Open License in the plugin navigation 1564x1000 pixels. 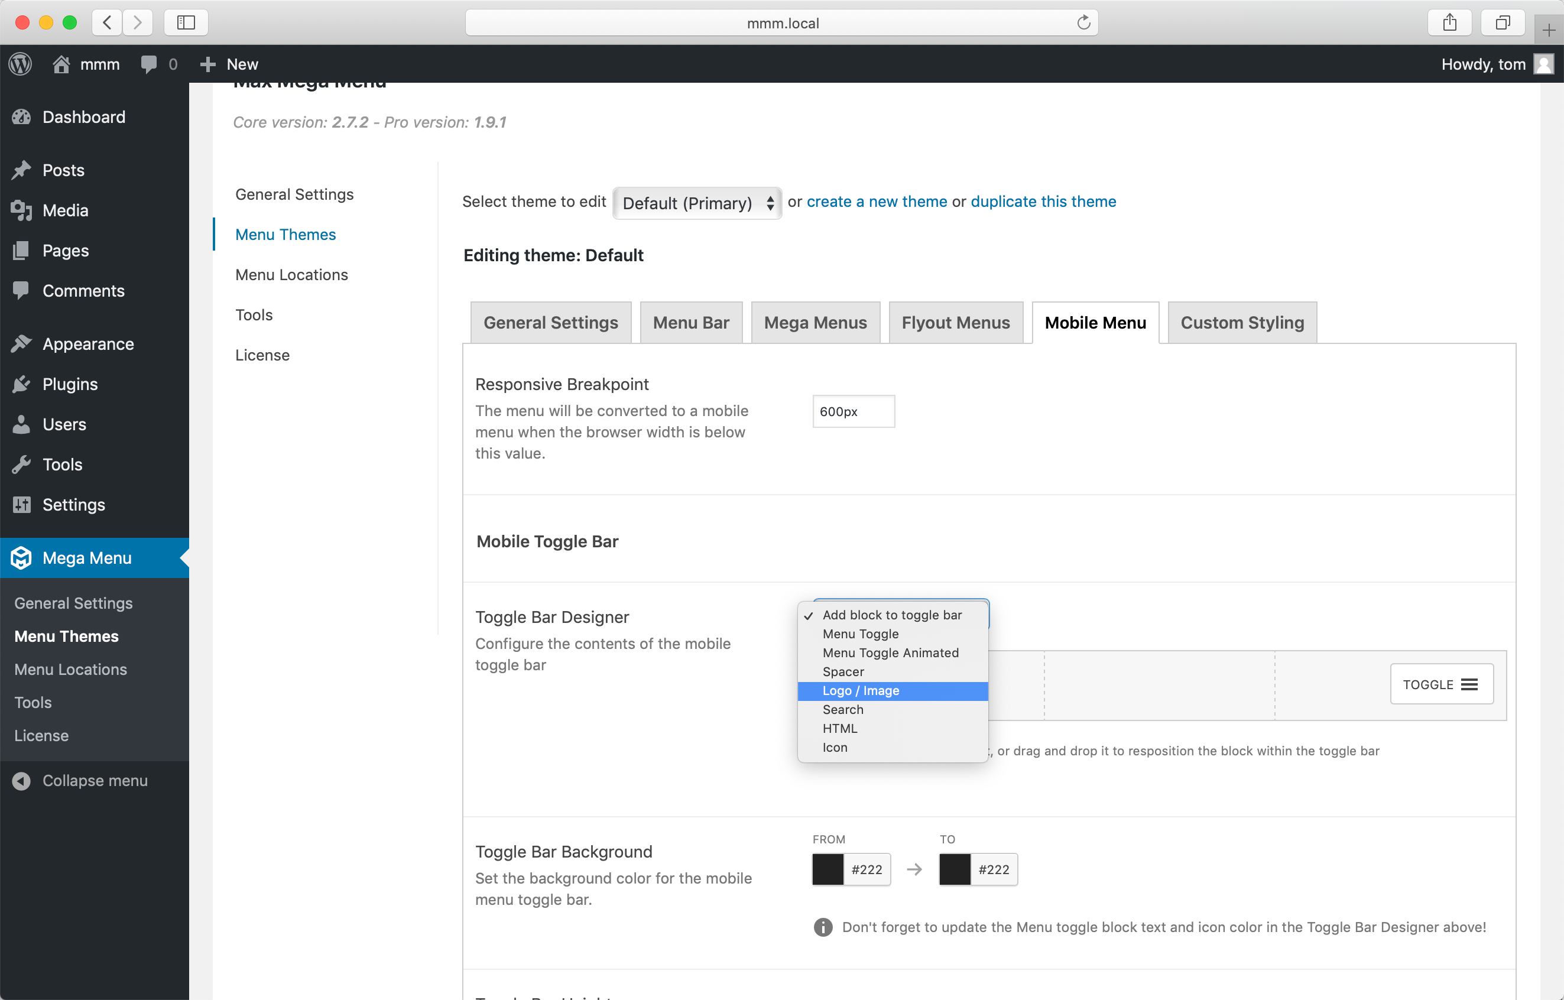click(262, 355)
